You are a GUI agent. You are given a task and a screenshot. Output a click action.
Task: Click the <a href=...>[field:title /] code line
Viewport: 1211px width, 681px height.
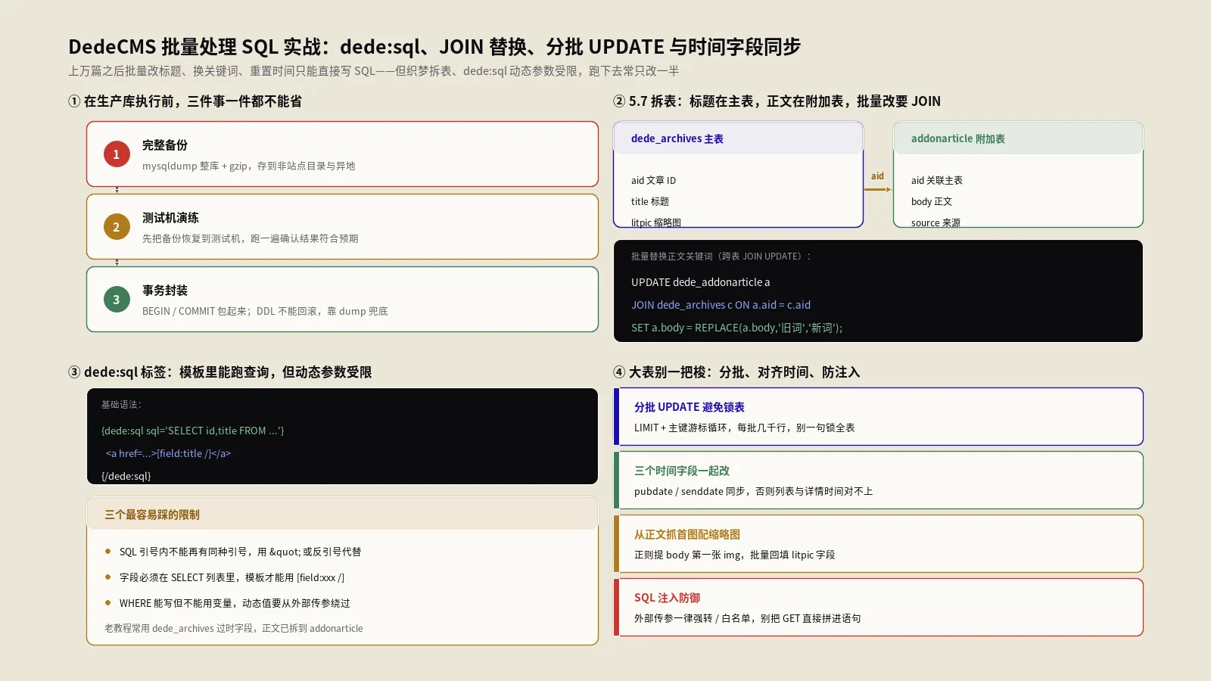pyautogui.click(x=168, y=453)
